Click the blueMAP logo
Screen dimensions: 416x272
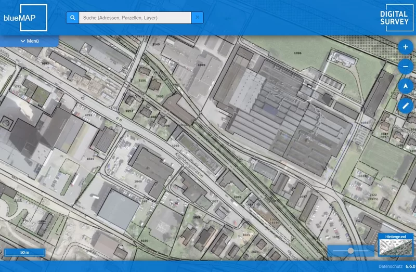(x=25, y=18)
